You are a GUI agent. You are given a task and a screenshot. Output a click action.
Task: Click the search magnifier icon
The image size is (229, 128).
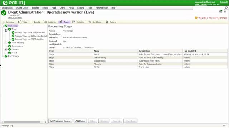pos(226,8)
